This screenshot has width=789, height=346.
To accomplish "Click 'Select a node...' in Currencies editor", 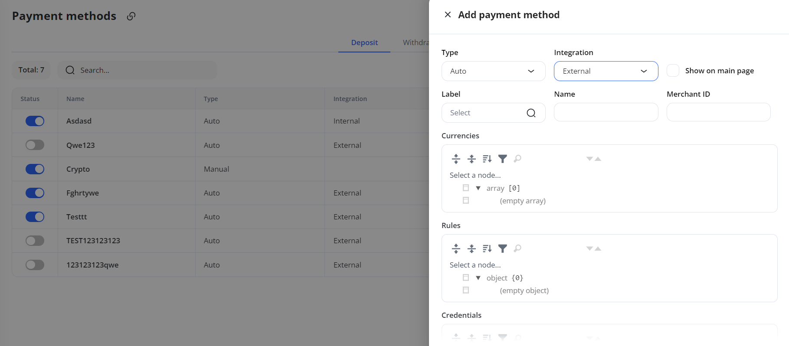I will pos(475,175).
